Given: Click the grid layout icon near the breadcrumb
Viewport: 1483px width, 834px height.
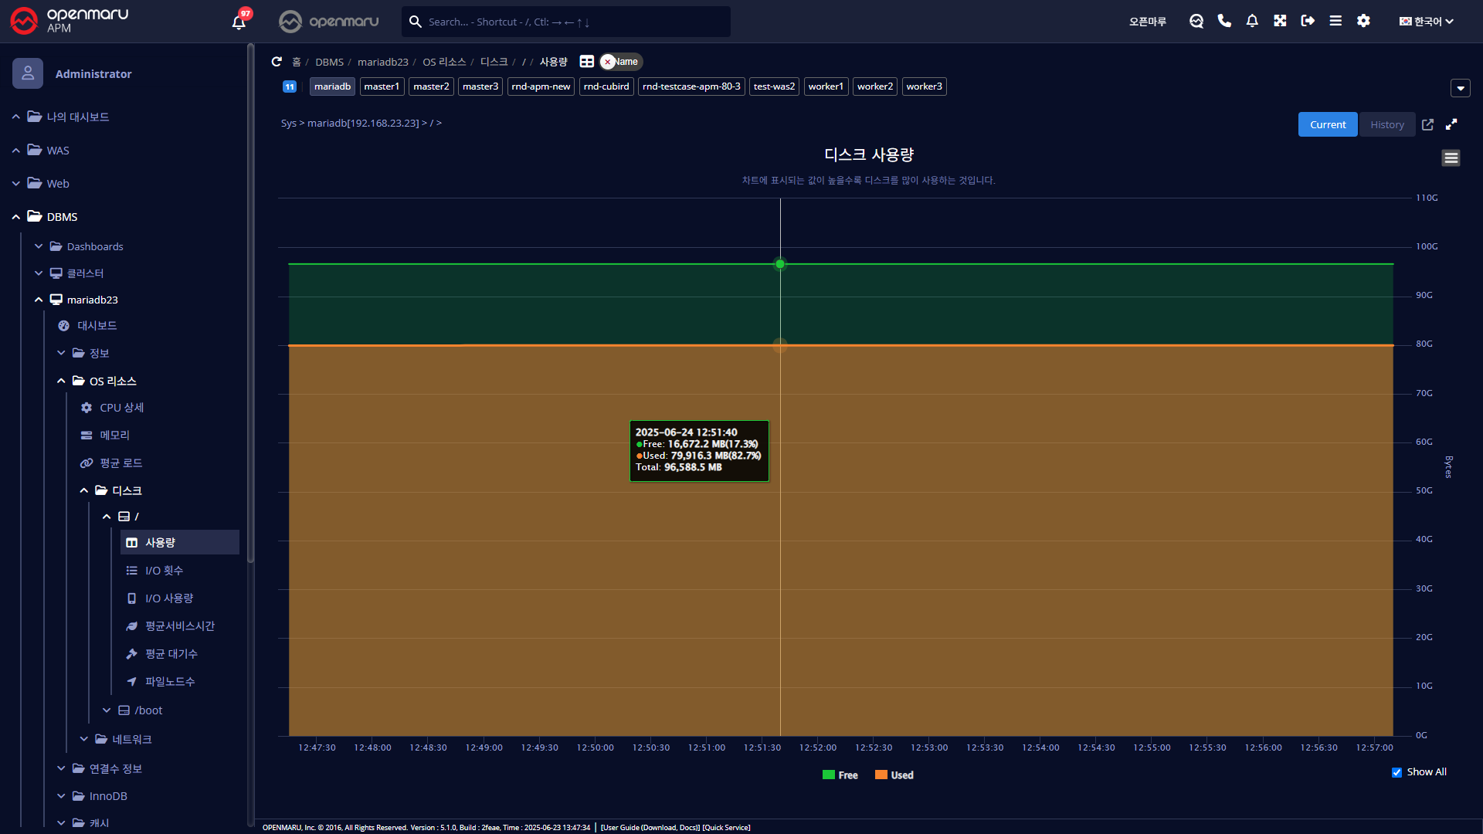Looking at the screenshot, I should [x=586, y=62].
